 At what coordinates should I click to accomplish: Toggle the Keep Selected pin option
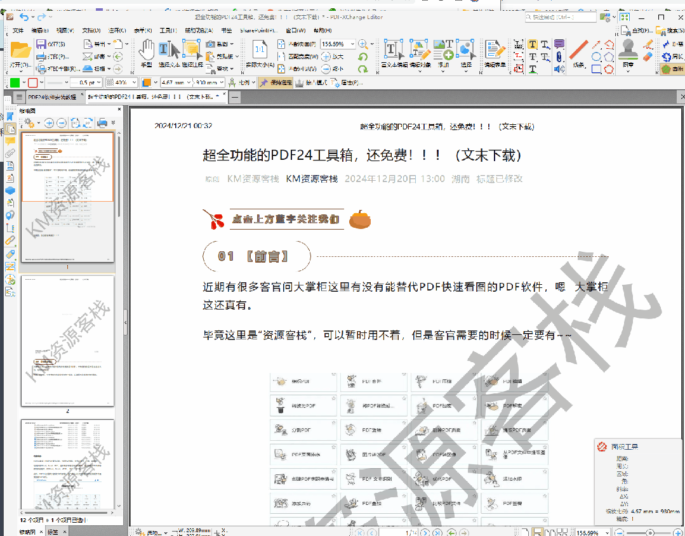pos(276,82)
